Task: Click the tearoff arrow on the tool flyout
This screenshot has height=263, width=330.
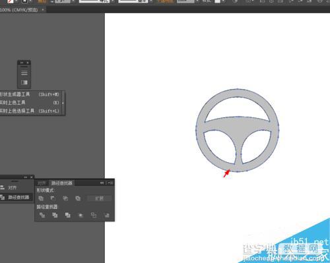Action: (x=63, y=103)
